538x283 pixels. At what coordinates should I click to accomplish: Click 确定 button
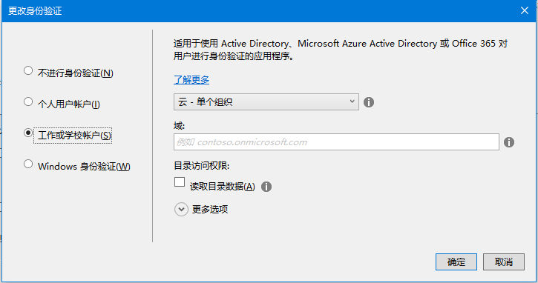[x=456, y=262]
